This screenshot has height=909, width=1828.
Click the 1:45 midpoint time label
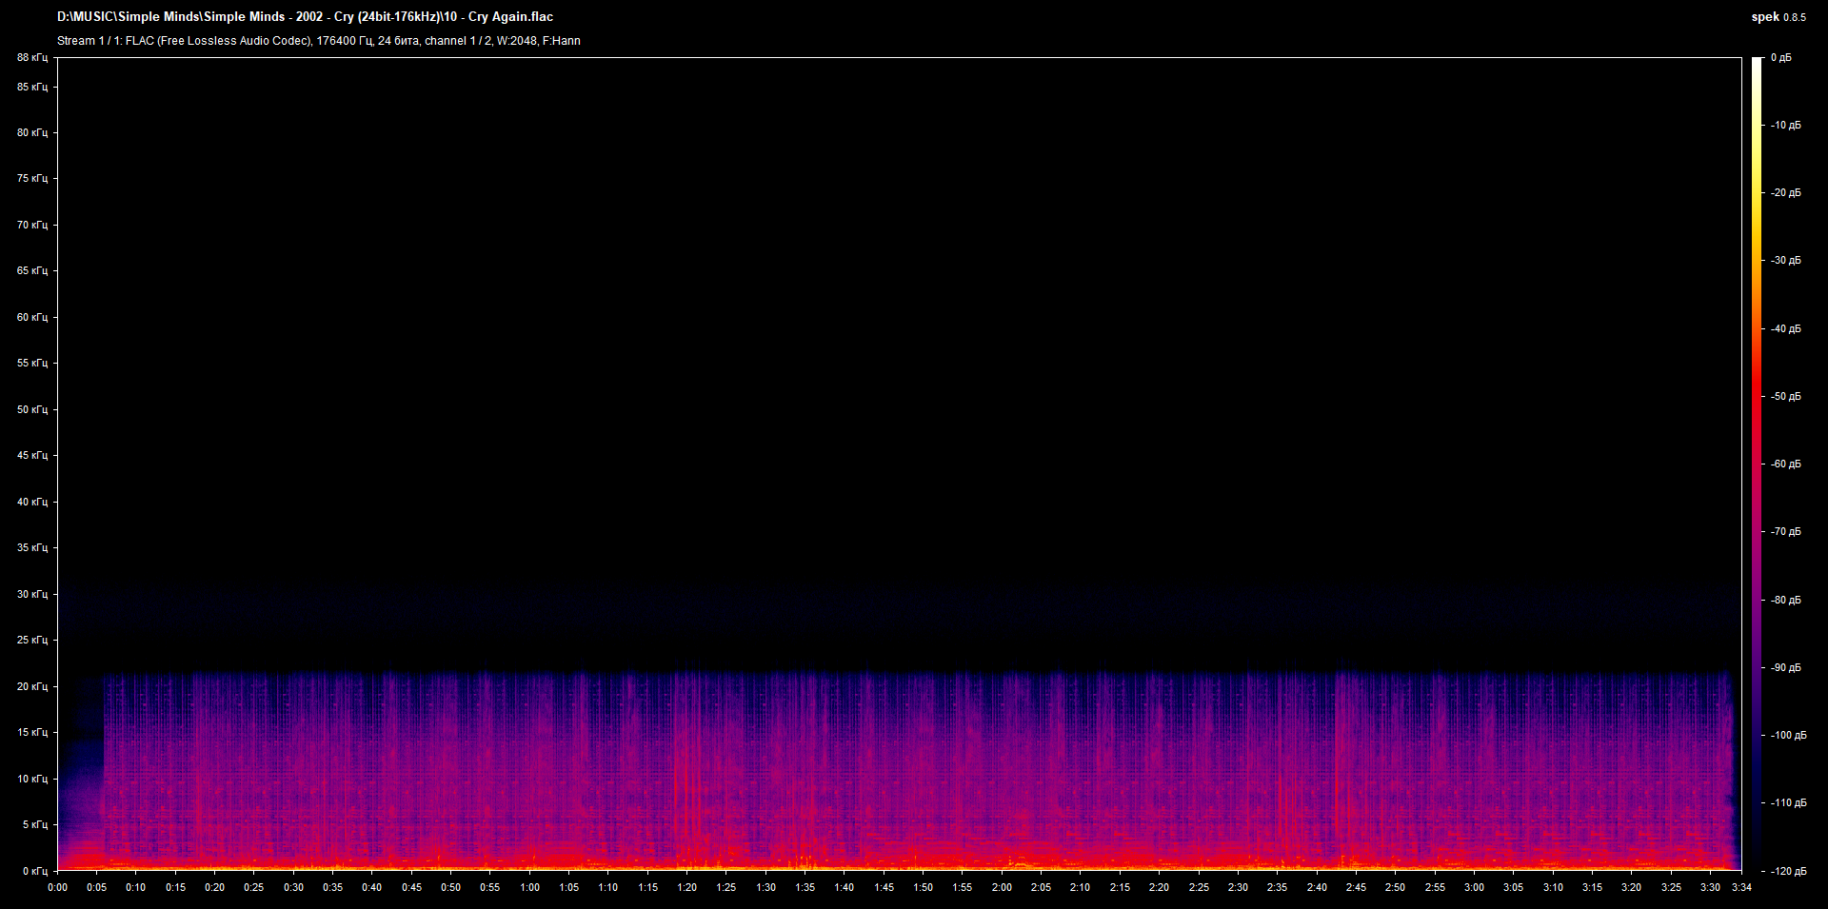click(x=885, y=886)
